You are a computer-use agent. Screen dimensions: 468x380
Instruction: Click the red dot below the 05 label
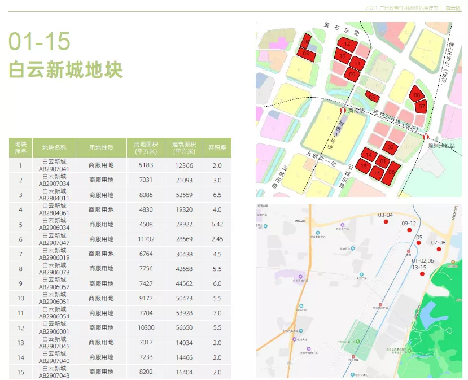[x=418, y=243]
